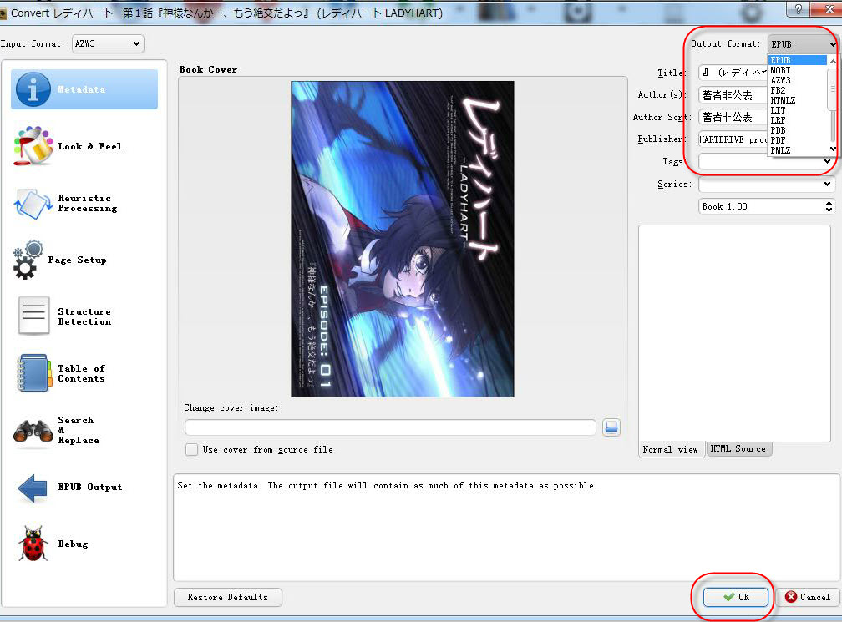Image resolution: width=842 pixels, height=622 pixels.
Task: Open Structure Detection page icon
Action: (x=33, y=316)
